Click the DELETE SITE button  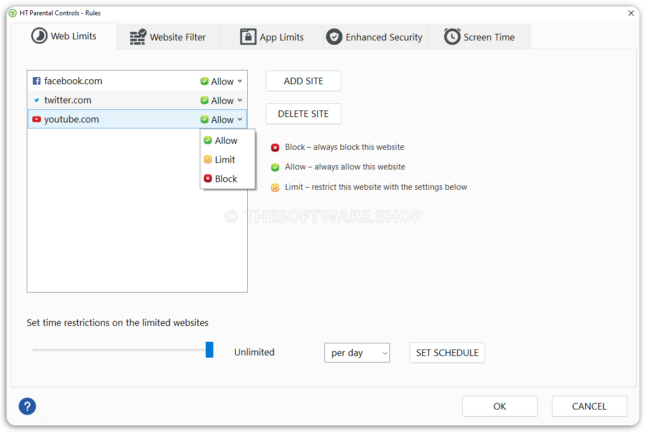click(304, 114)
